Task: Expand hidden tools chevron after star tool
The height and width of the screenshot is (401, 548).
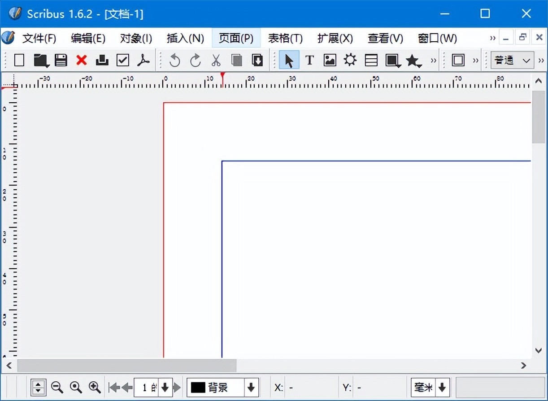Action: click(434, 61)
